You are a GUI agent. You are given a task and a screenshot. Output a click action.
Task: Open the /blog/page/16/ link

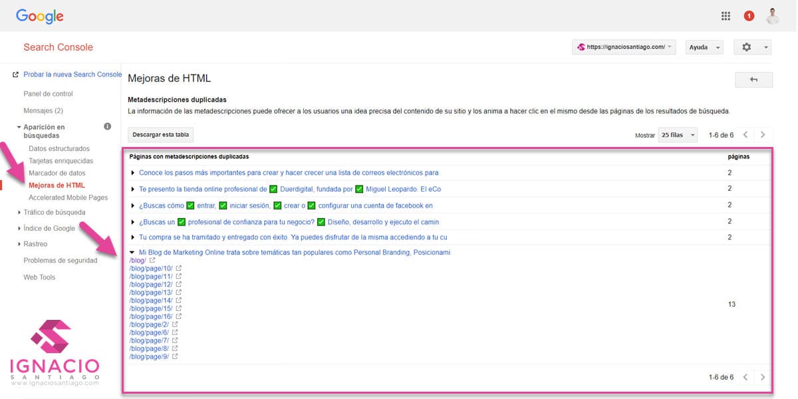(151, 317)
